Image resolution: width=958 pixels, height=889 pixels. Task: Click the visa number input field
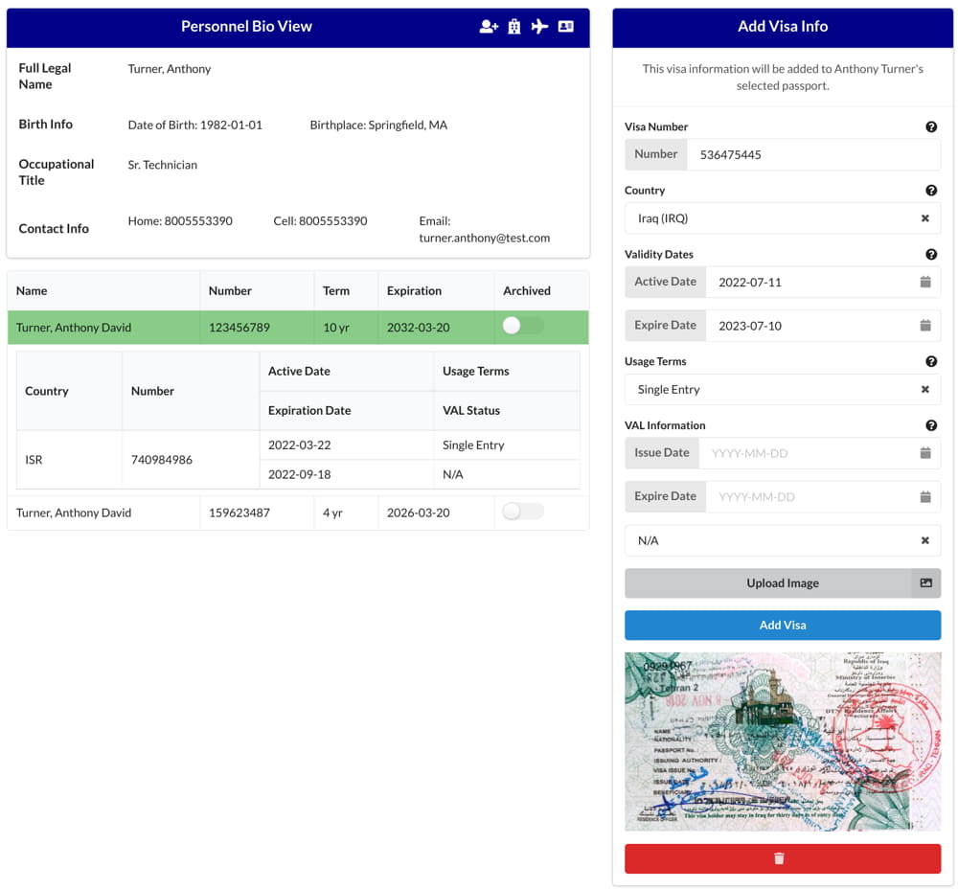pyautogui.click(x=814, y=155)
